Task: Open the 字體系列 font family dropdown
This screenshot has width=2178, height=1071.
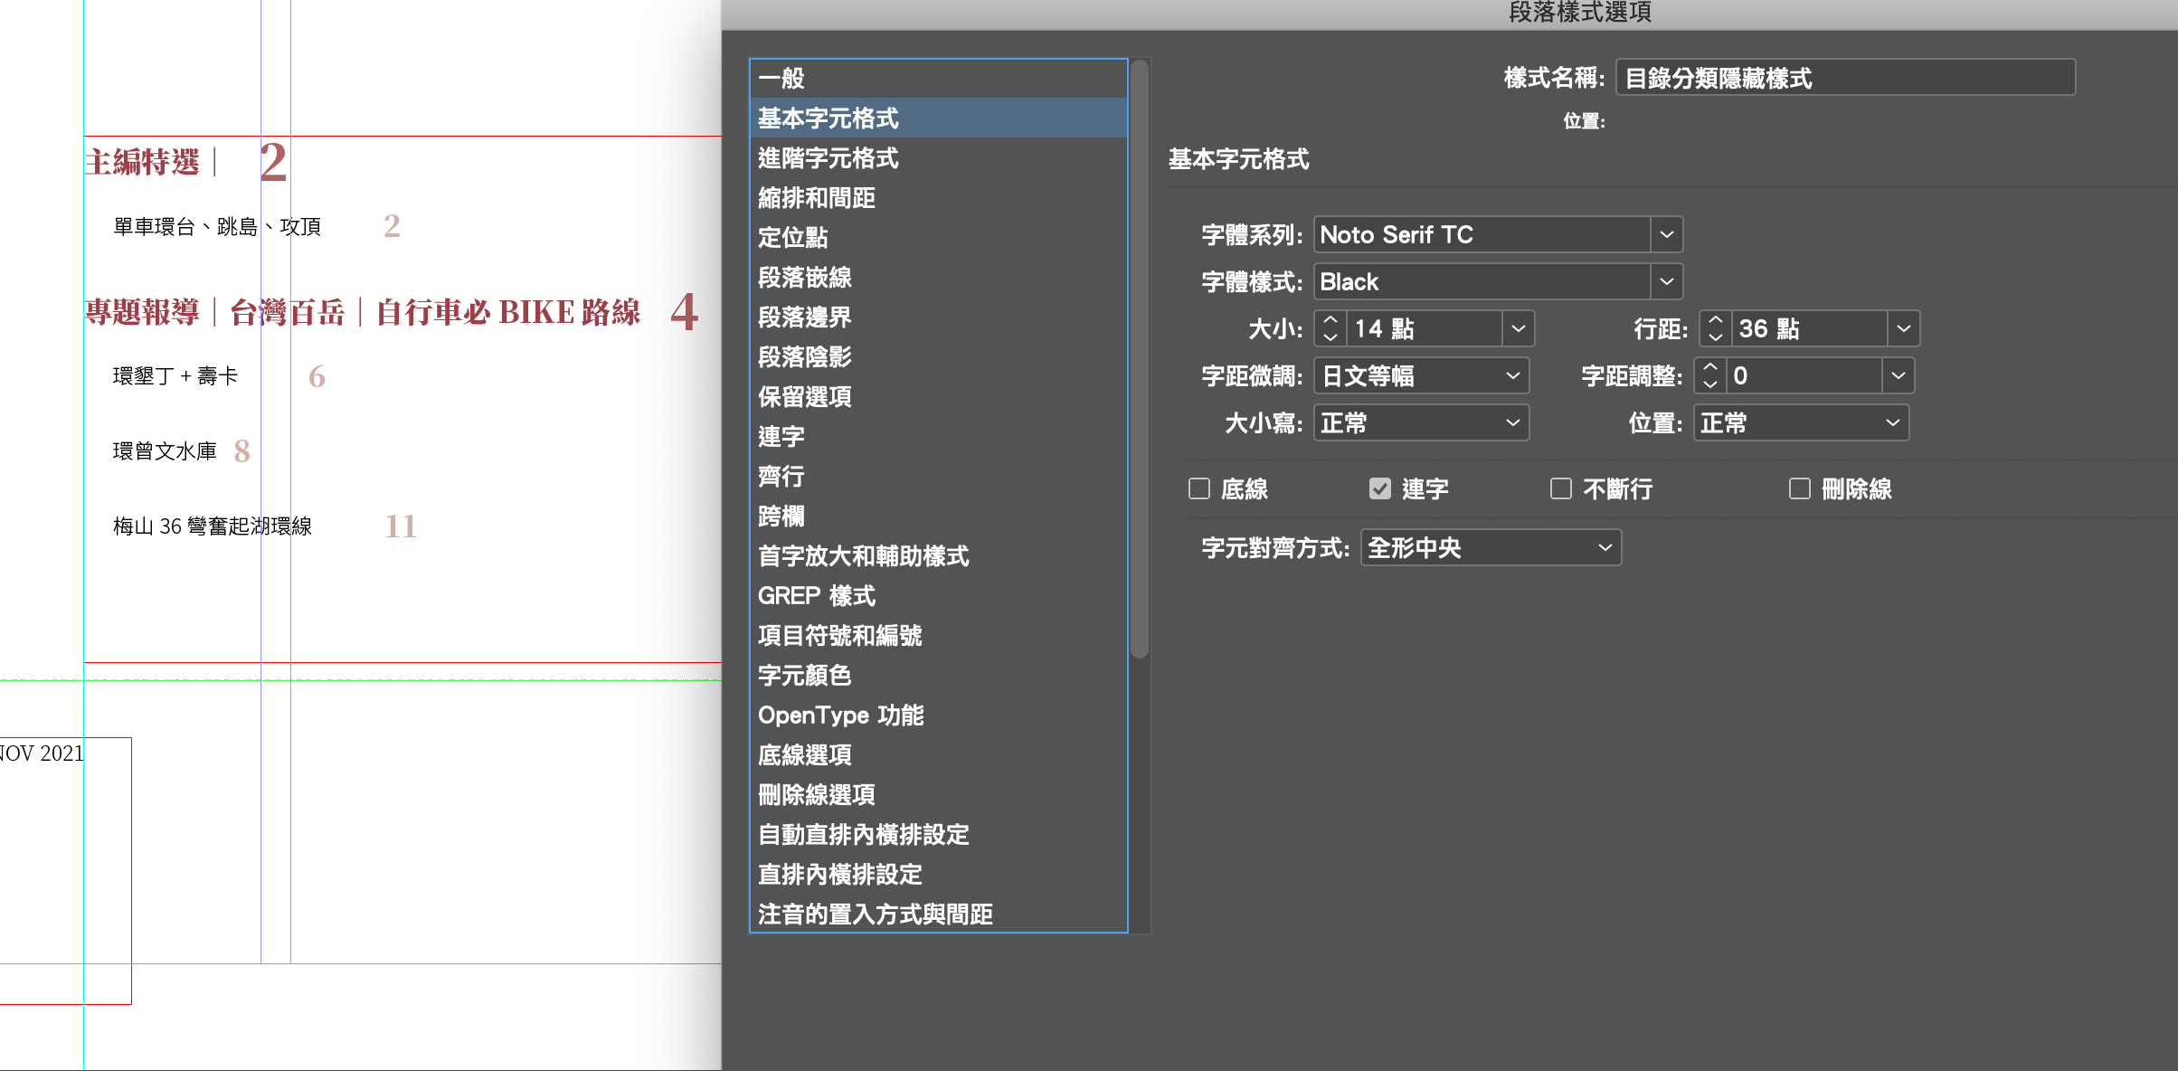Action: tap(1666, 234)
